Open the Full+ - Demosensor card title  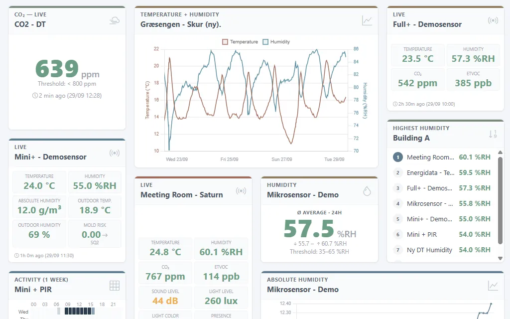(x=427, y=24)
